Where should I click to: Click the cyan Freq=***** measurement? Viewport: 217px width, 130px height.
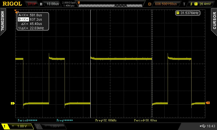65,120
